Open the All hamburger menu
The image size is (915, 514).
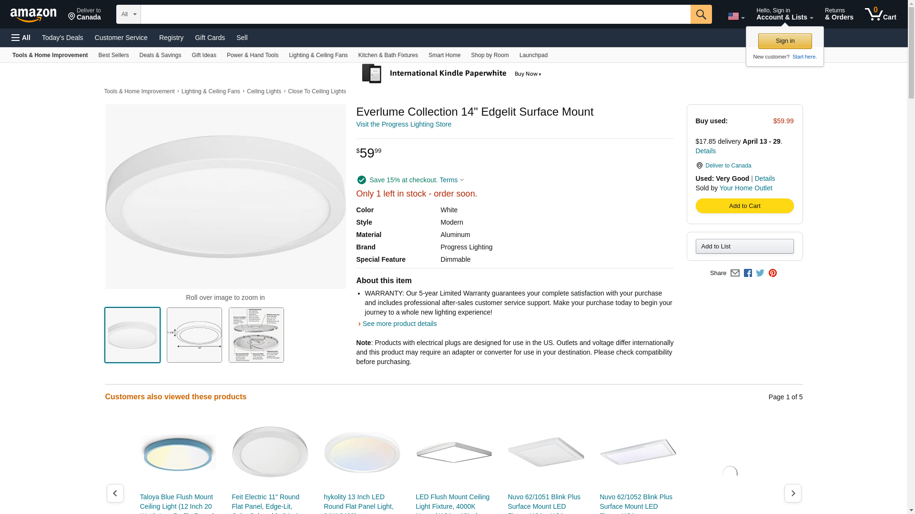[21, 38]
